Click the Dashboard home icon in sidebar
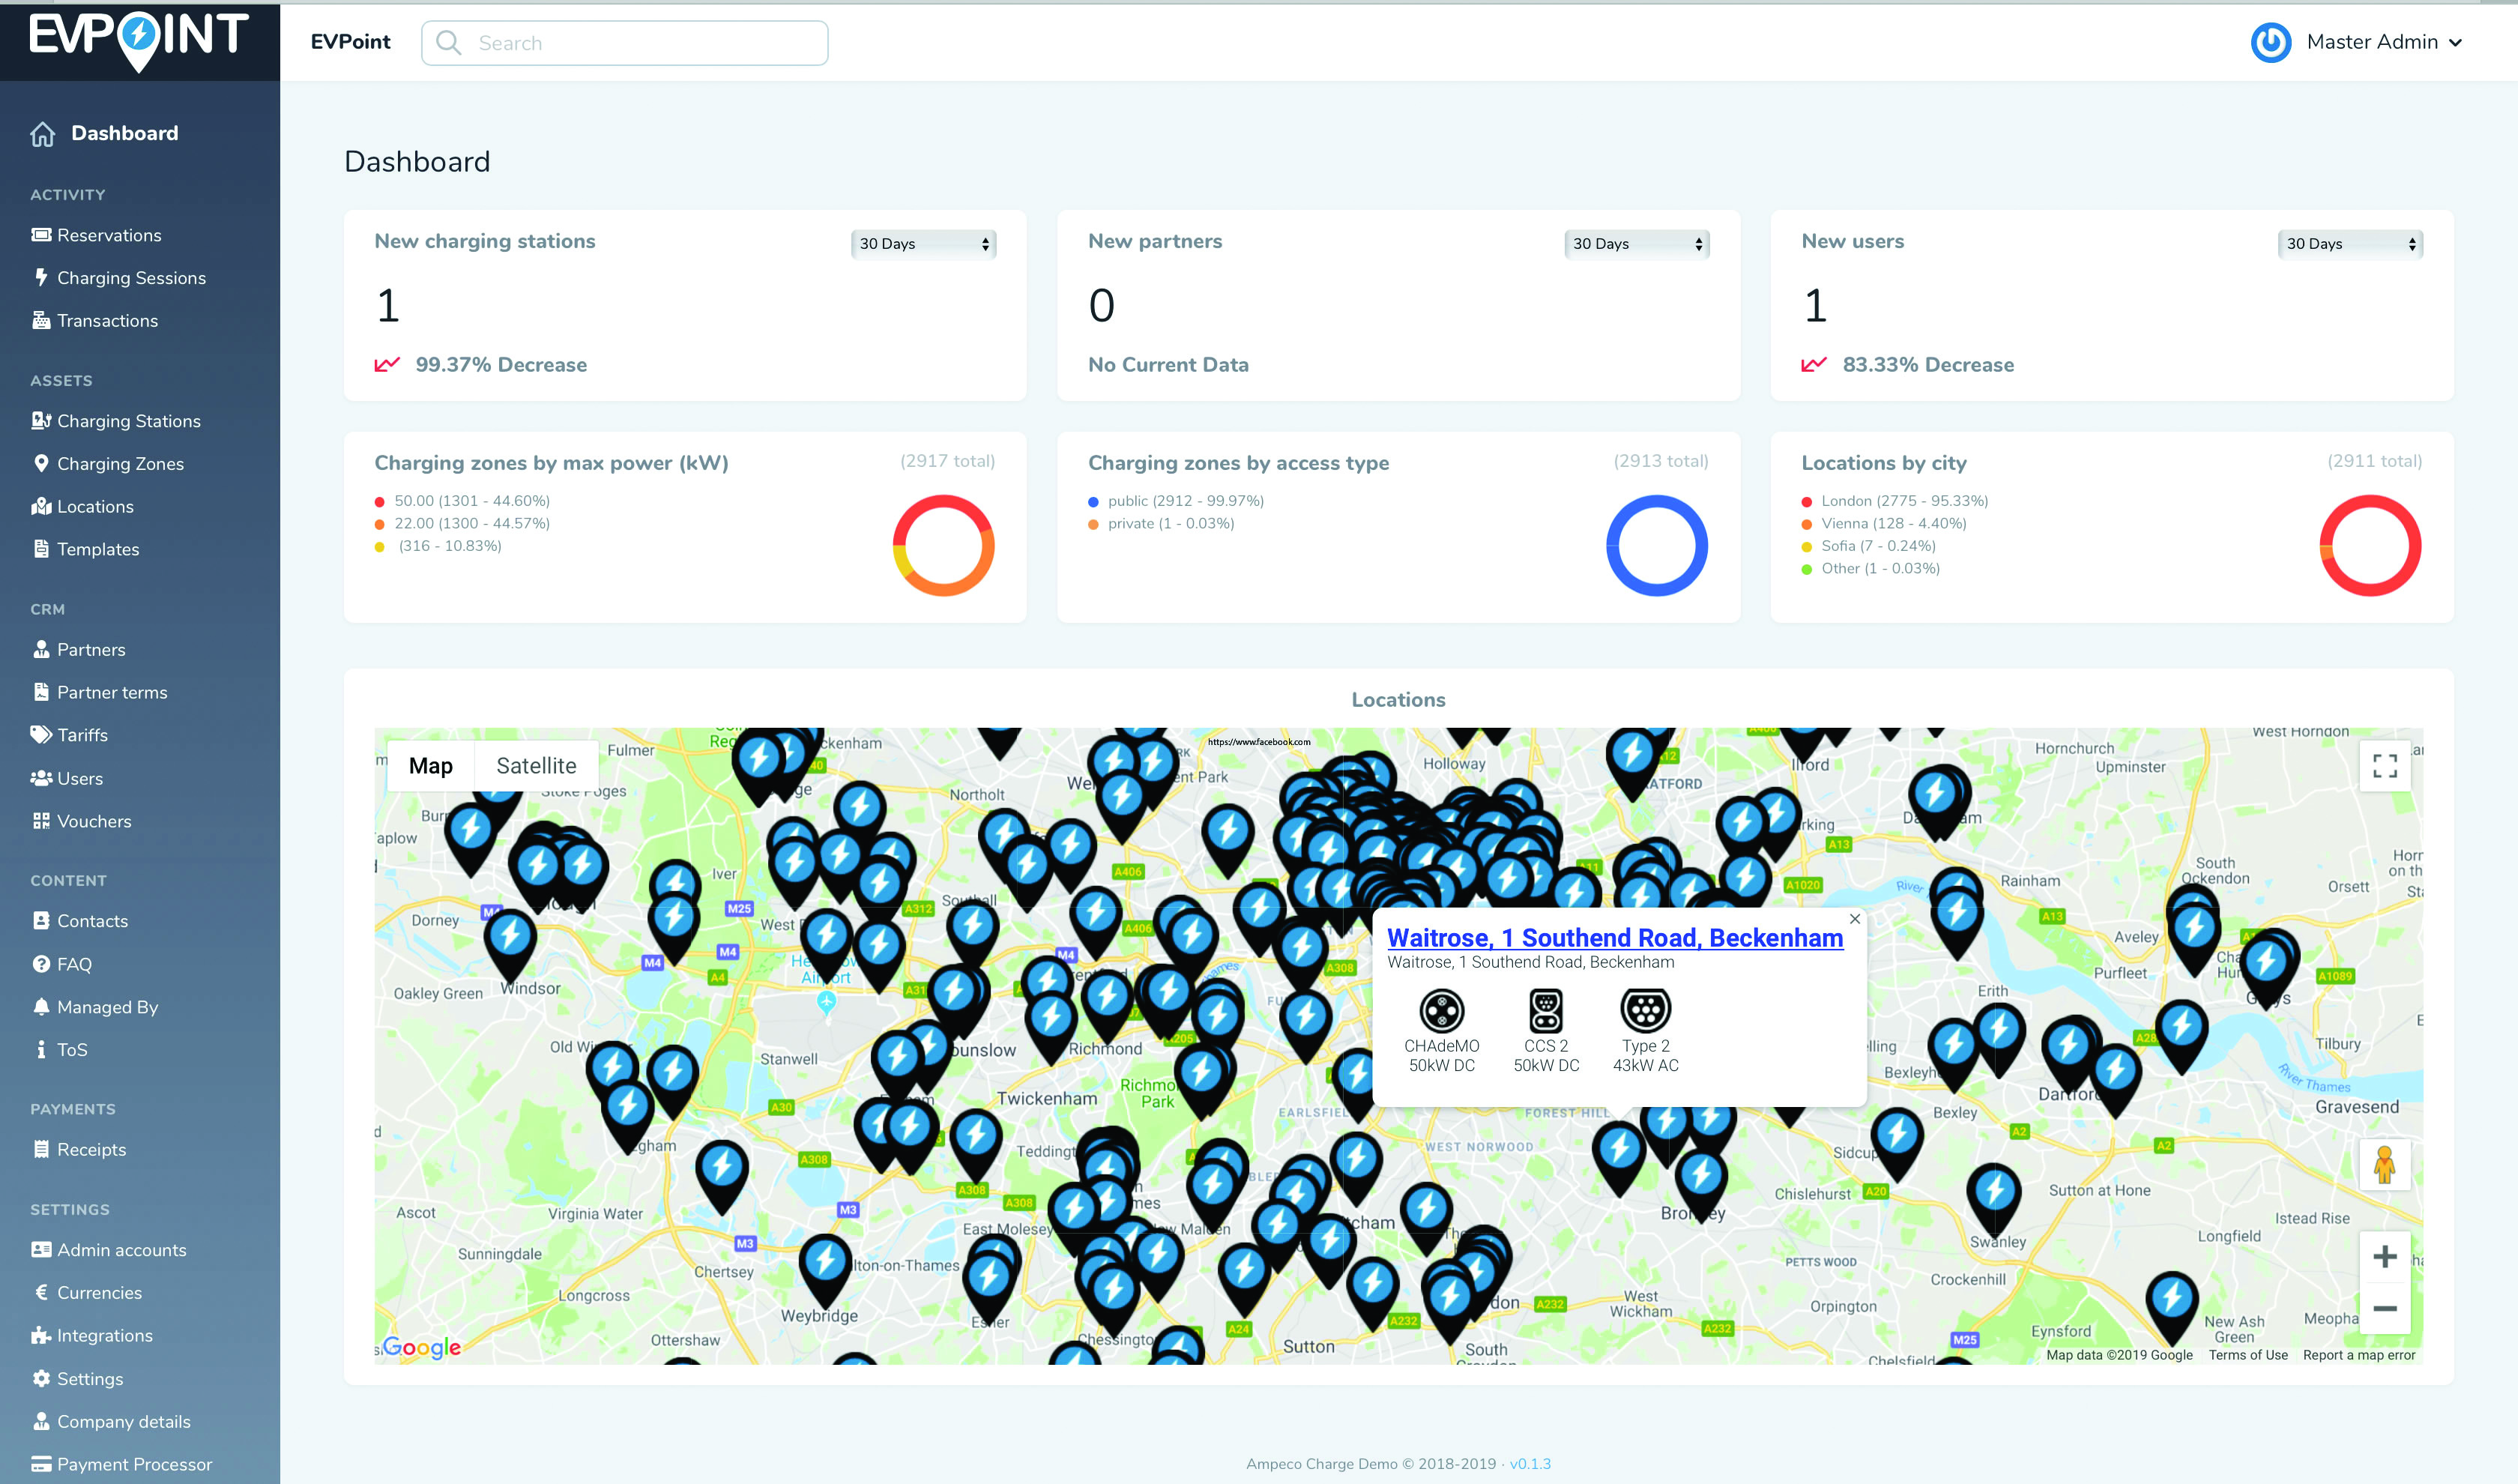The width and height of the screenshot is (2518, 1484). coord(43,134)
